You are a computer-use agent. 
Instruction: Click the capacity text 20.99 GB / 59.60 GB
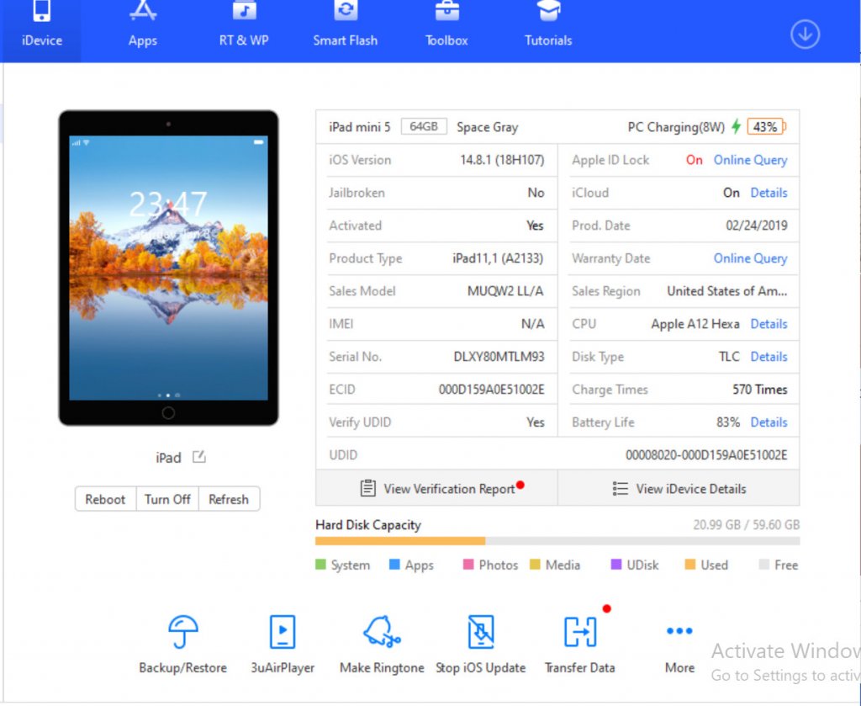(747, 525)
